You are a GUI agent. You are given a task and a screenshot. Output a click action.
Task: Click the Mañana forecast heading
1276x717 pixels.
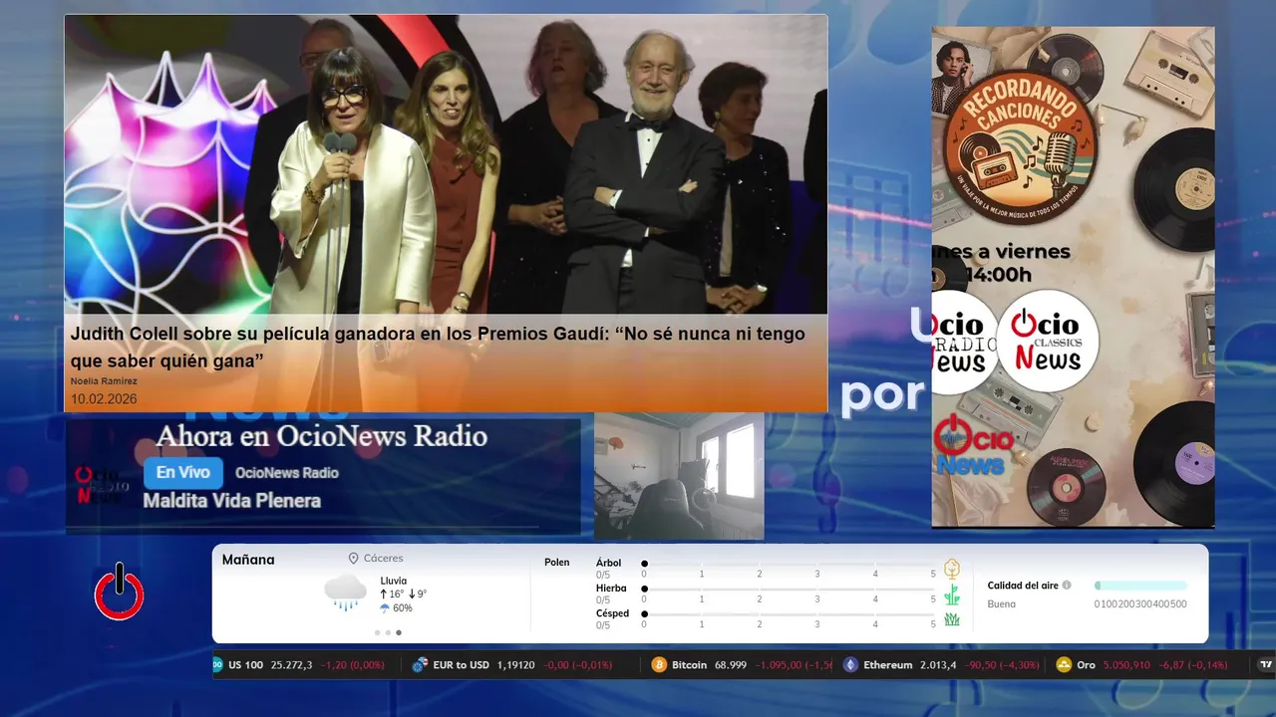point(248,560)
